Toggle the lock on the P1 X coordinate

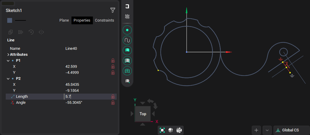(x=113, y=67)
